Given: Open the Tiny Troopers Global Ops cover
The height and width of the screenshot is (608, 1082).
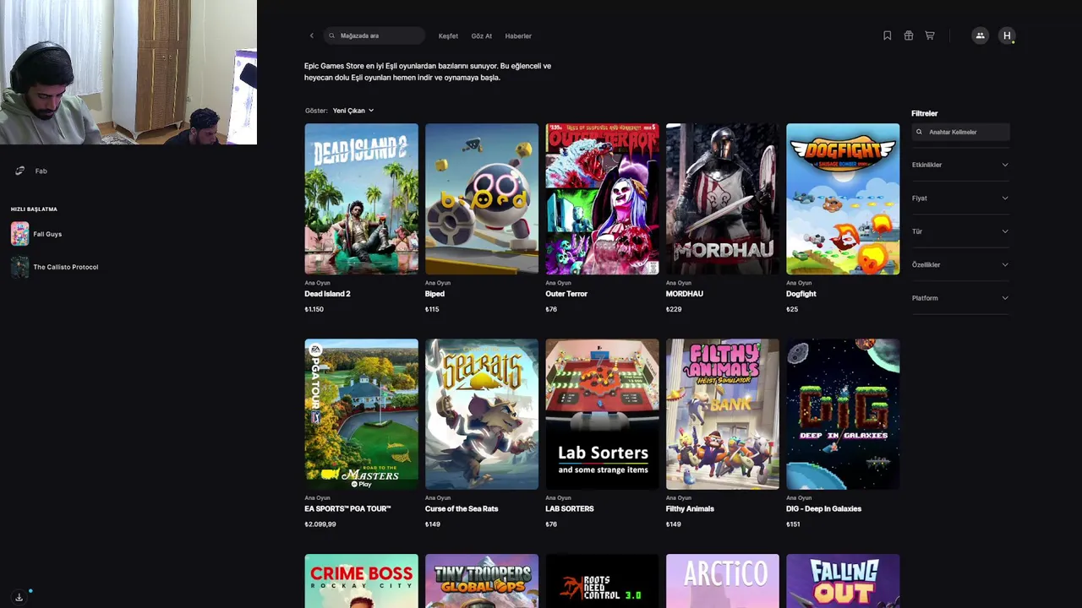Looking at the screenshot, I should click(482, 581).
